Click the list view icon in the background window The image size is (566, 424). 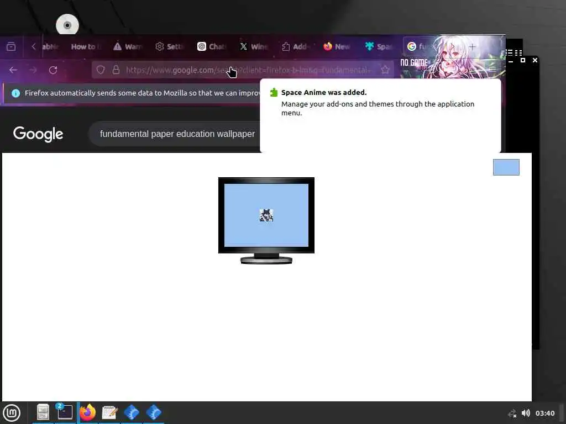pyautogui.click(x=509, y=52)
